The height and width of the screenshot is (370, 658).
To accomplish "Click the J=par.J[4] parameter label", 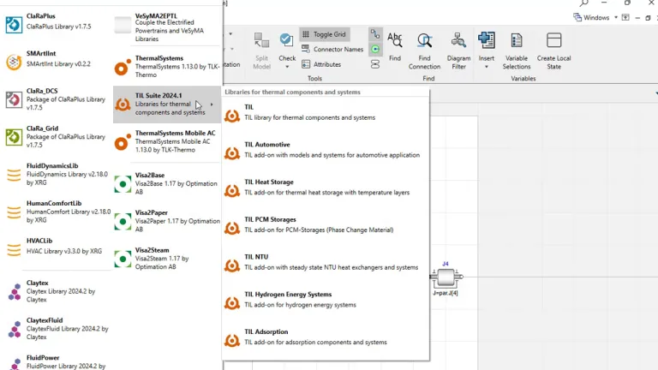I will [x=446, y=293].
